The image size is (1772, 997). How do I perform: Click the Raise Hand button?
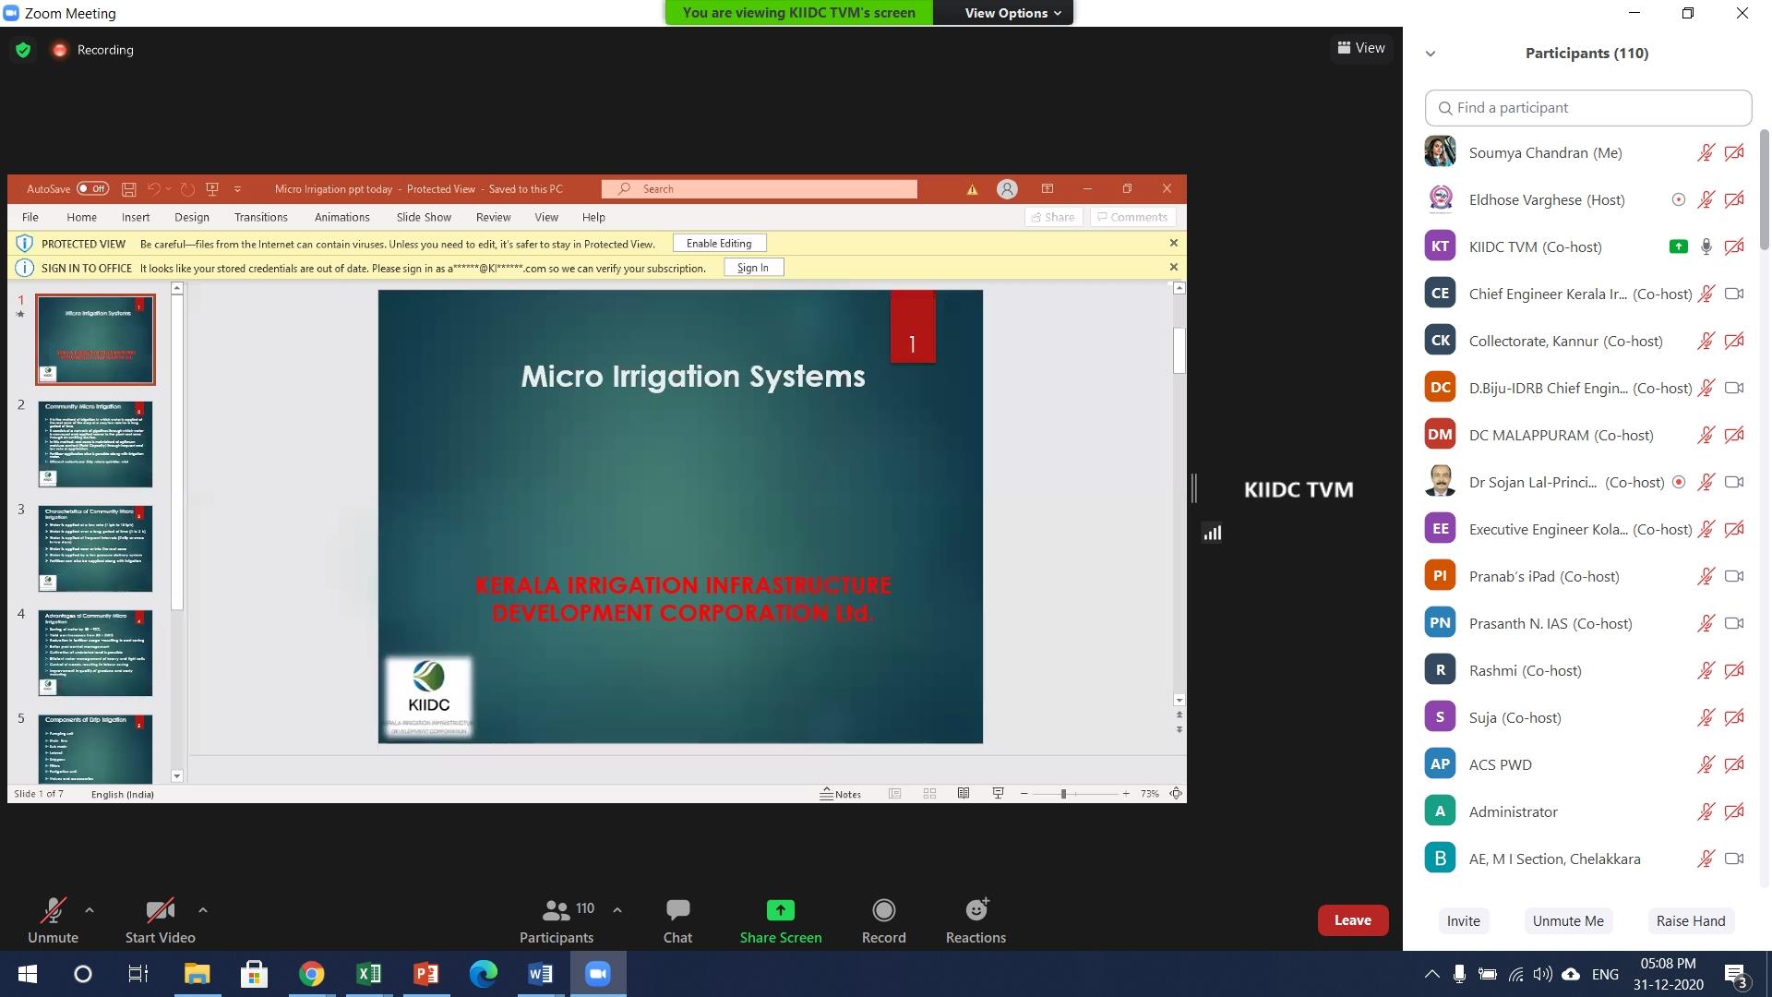coord(1690,920)
